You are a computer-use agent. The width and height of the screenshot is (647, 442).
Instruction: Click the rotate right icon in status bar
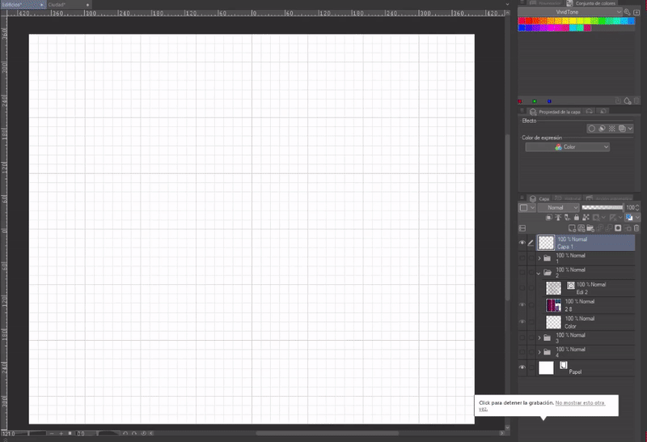[134, 433]
